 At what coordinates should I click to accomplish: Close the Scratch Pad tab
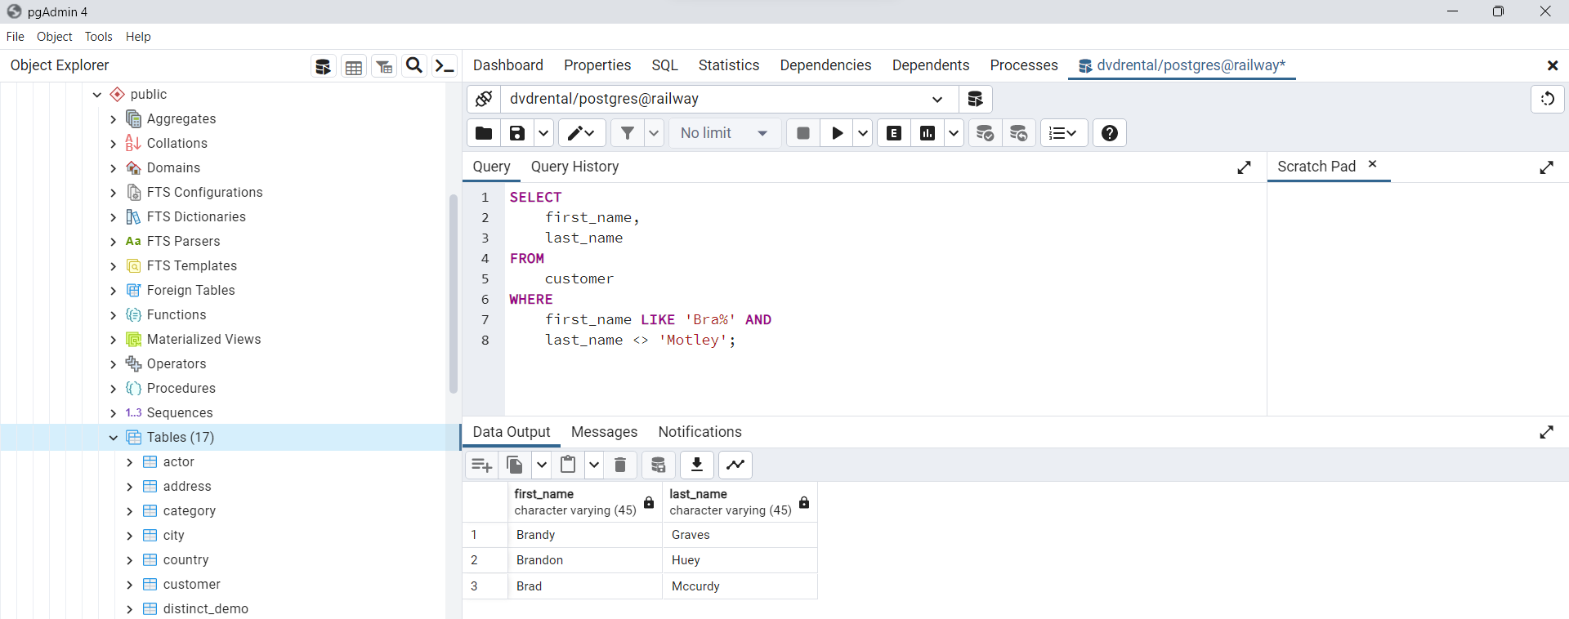[x=1373, y=164]
